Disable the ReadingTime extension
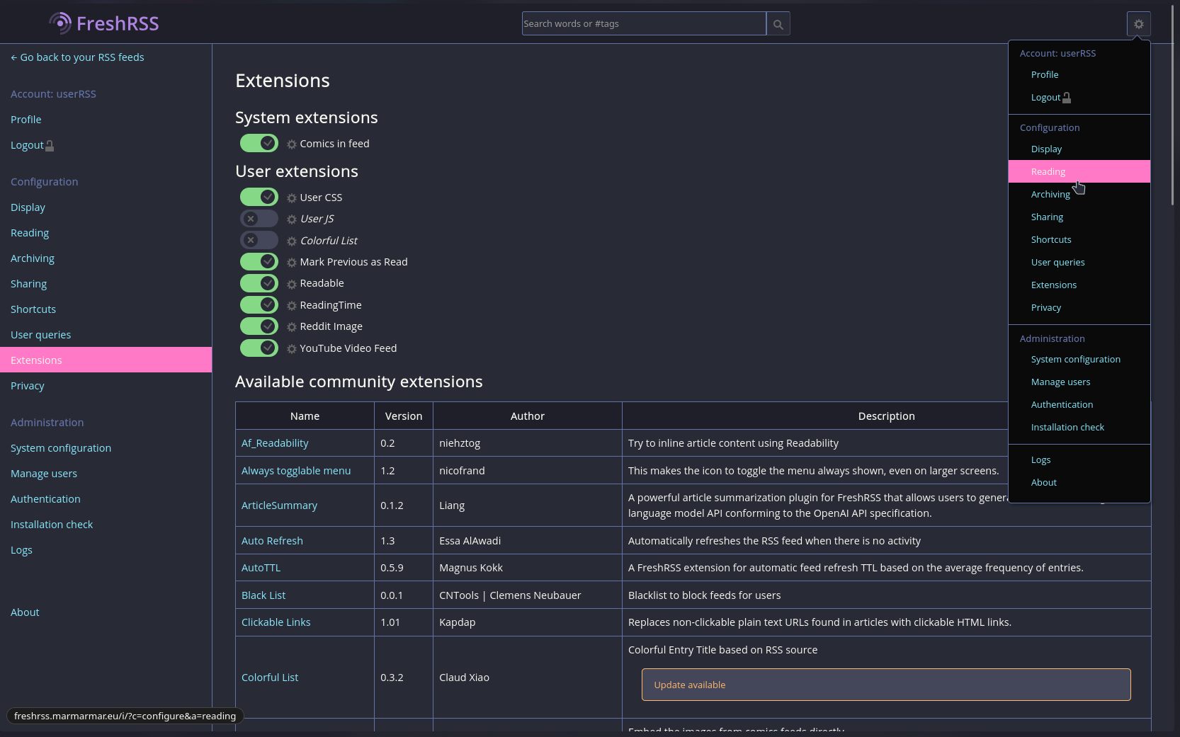Viewport: 1180px width, 737px height. point(259,304)
